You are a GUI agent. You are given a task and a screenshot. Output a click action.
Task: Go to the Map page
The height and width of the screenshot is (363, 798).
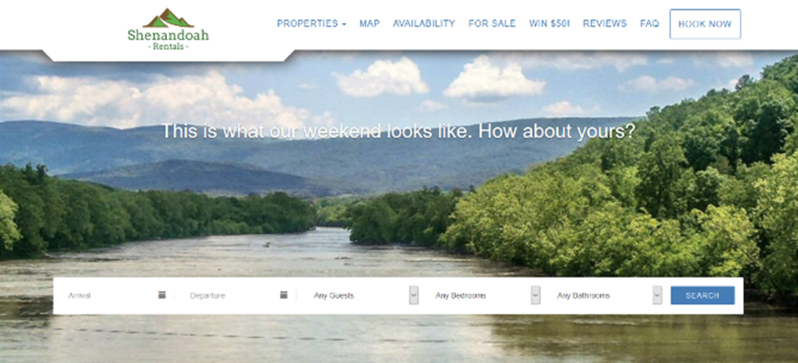[369, 24]
